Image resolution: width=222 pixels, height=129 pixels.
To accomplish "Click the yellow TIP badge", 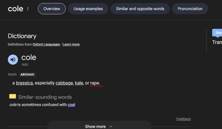I will pyautogui.click(x=13, y=96).
